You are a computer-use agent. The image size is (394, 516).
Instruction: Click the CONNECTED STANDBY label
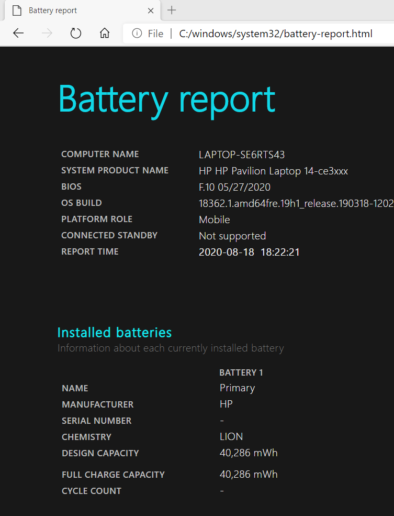tap(109, 235)
